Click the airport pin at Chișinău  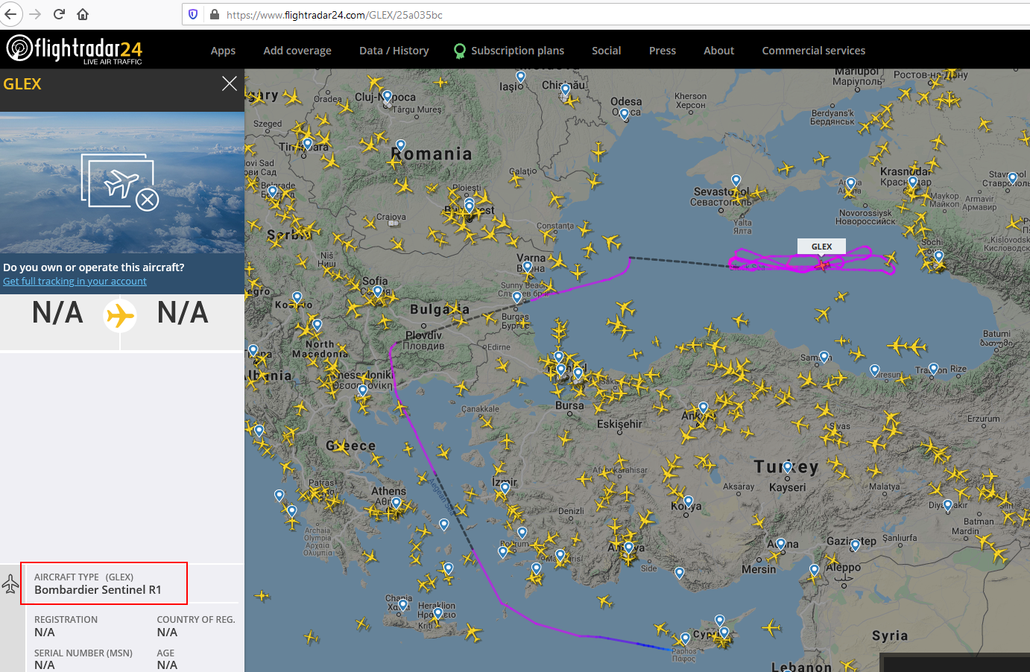pyautogui.click(x=566, y=89)
